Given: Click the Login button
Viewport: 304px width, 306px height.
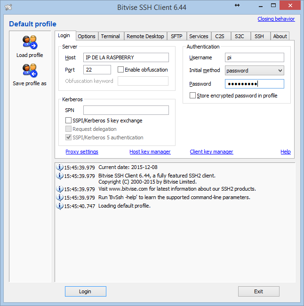Looking at the screenshot, I should pyautogui.click(x=86, y=291).
